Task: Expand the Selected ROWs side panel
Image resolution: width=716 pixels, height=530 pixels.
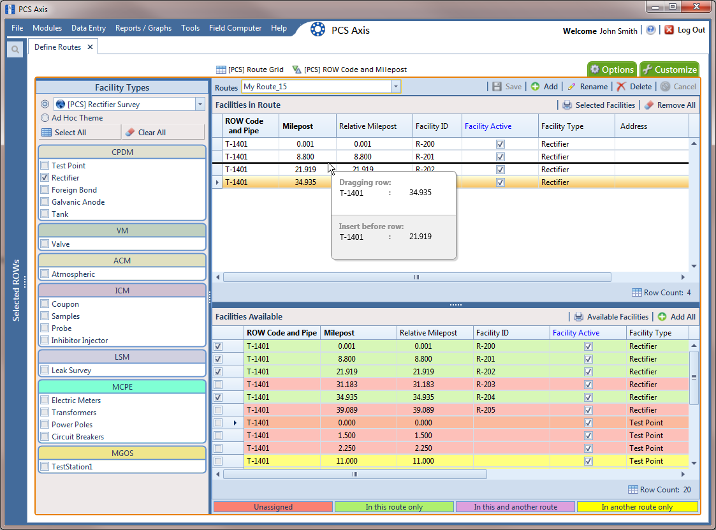Action: pos(16,291)
